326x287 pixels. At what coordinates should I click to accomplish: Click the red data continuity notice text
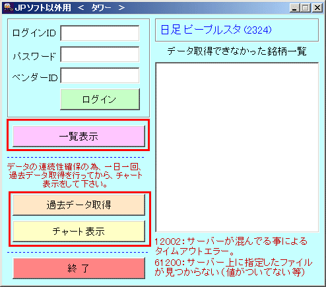click(75, 175)
